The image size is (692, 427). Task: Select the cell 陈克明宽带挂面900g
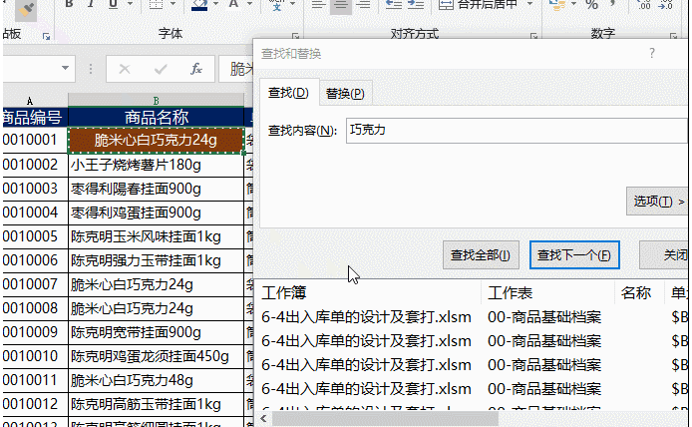157,332
